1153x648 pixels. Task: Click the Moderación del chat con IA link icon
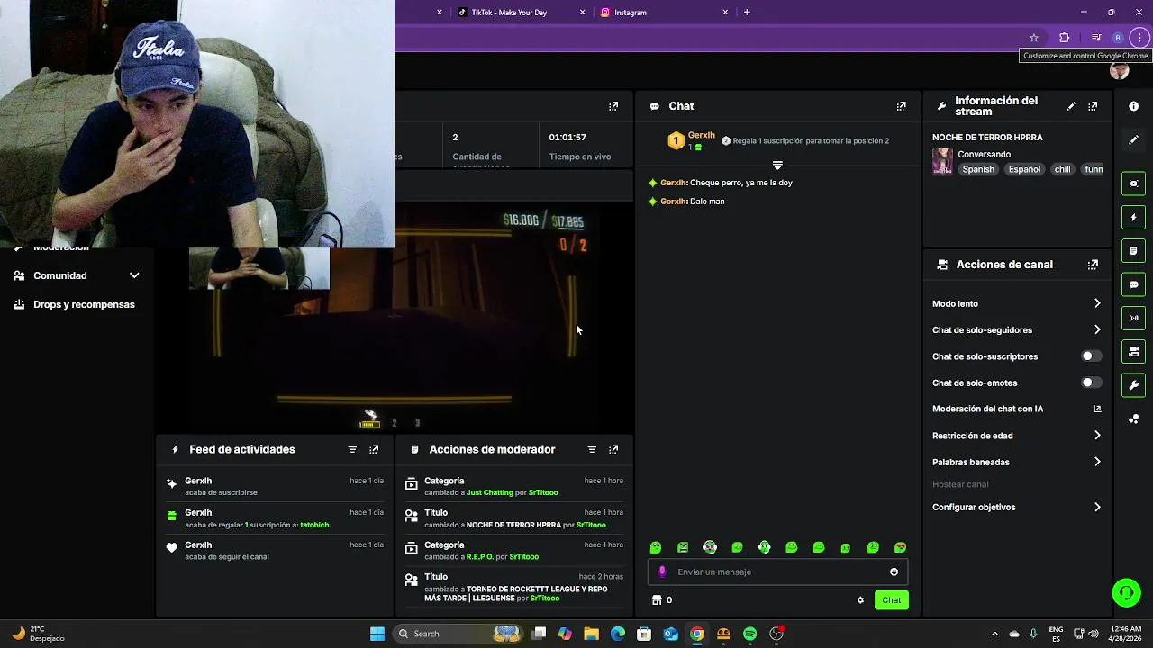[1097, 409]
